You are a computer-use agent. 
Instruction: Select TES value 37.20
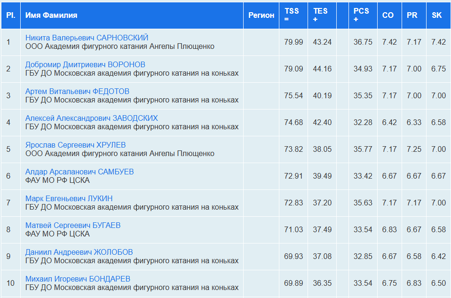coord(322,203)
